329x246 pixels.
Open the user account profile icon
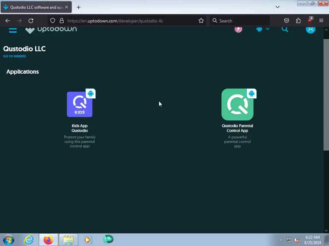click(x=311, y=29)
